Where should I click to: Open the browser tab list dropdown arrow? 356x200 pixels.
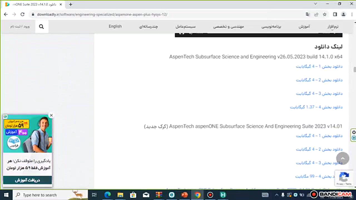coord(315,4)
